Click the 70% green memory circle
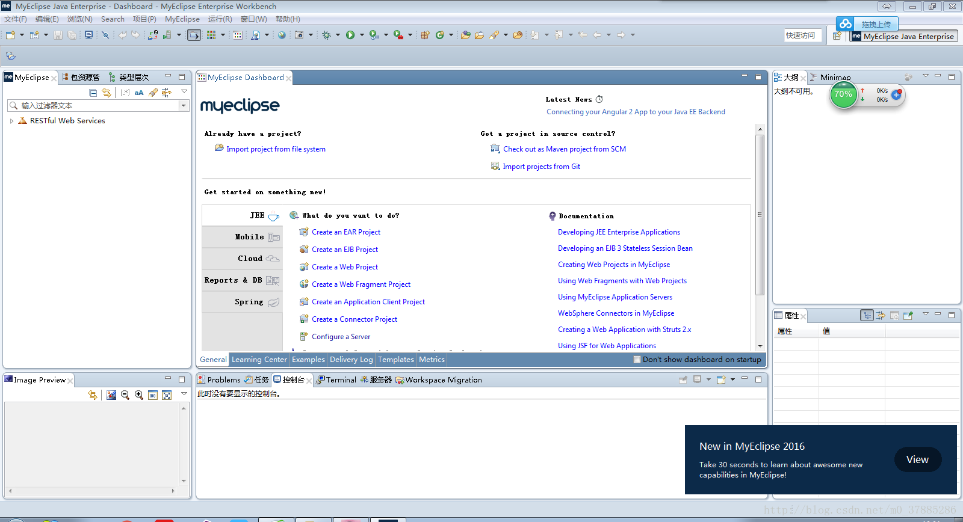The image size is (963, 522). pos(843,94)
